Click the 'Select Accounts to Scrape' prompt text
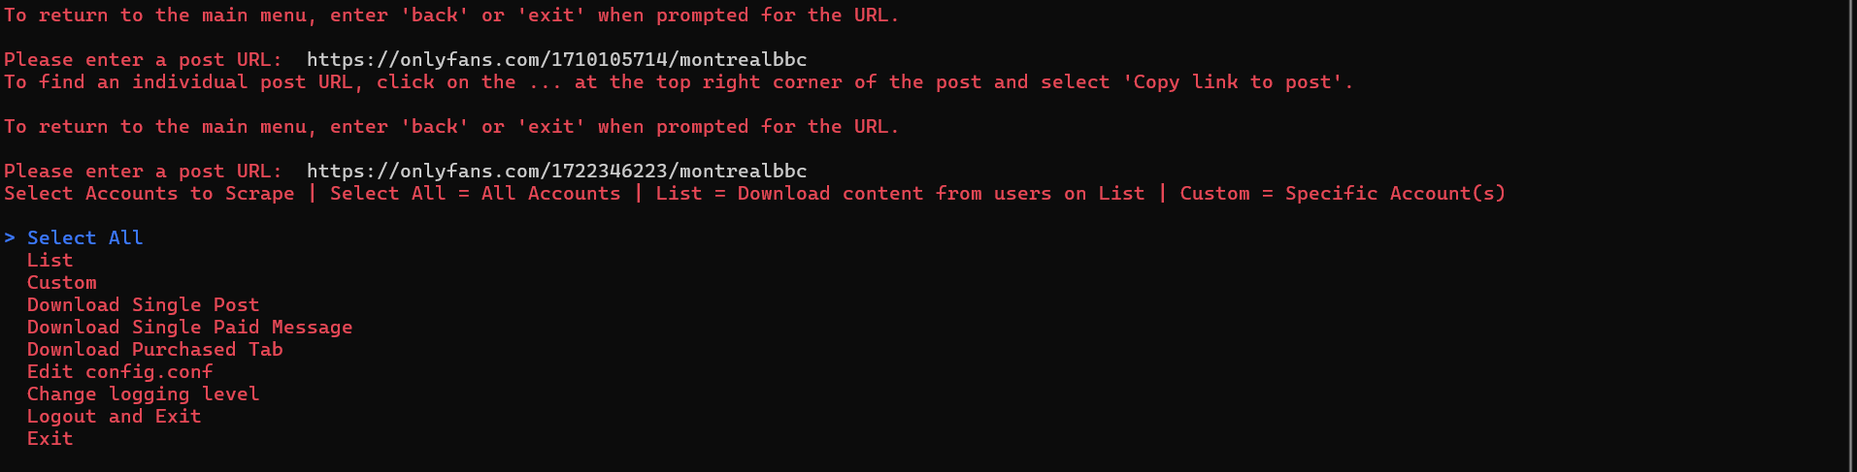The width and height of the screenshot is (1857, 472). [x=149, y=193]
